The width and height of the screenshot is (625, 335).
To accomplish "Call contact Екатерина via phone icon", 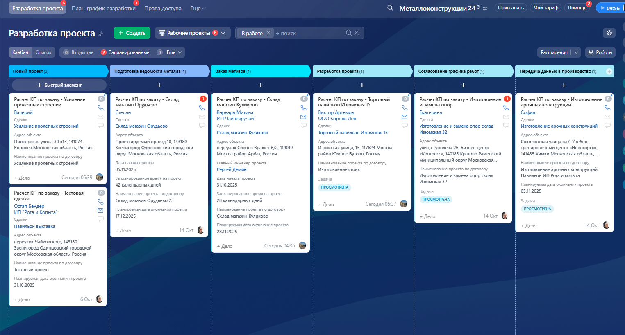I will coord(506,108).
